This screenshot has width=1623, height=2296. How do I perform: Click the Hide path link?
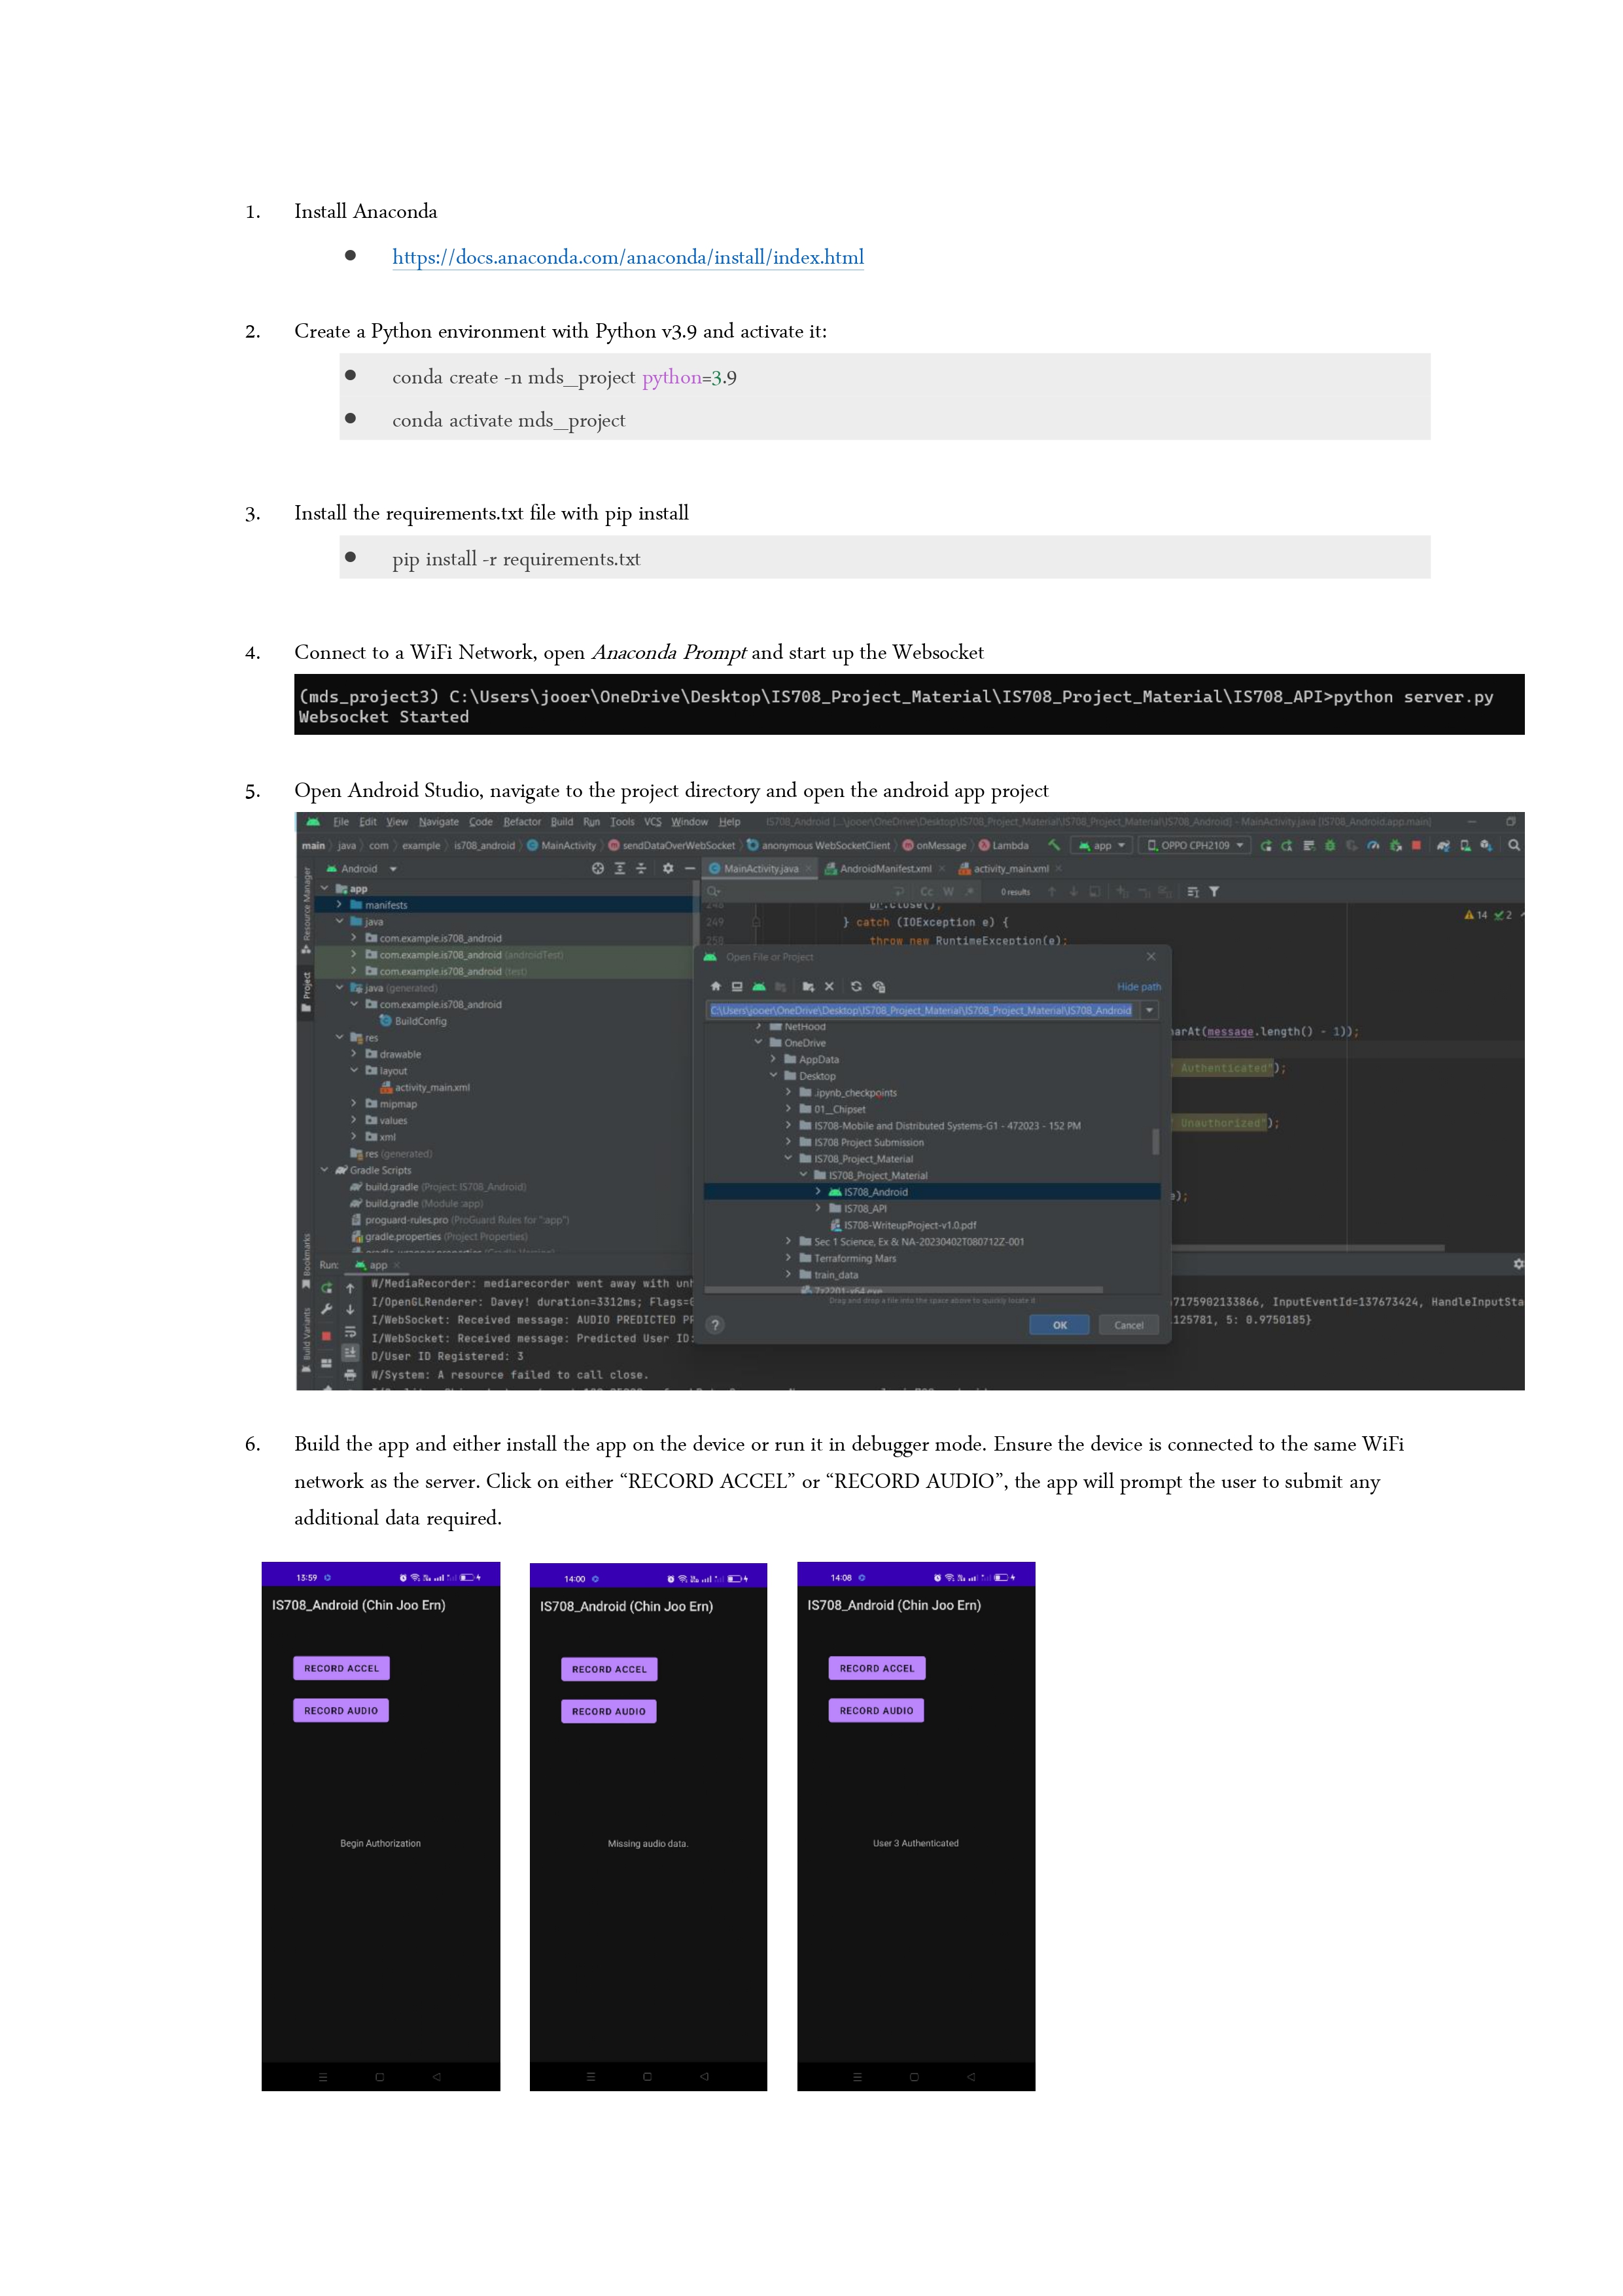point(1138,987)
